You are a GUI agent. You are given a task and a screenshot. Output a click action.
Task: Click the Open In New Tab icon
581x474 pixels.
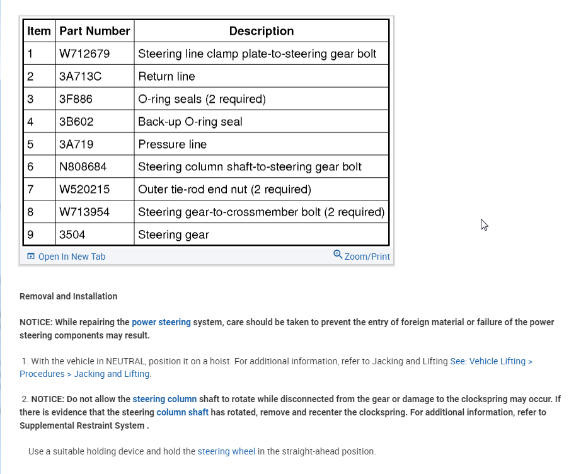point(31,256)
